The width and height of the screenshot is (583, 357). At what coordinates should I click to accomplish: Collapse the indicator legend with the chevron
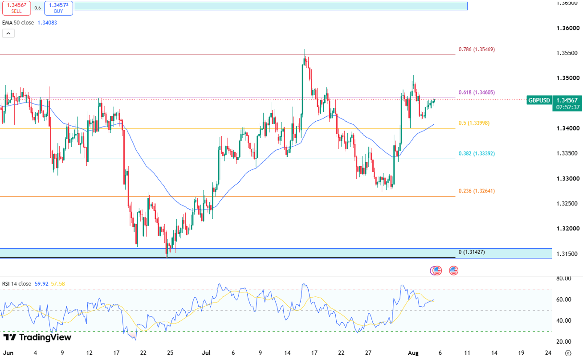8,33
